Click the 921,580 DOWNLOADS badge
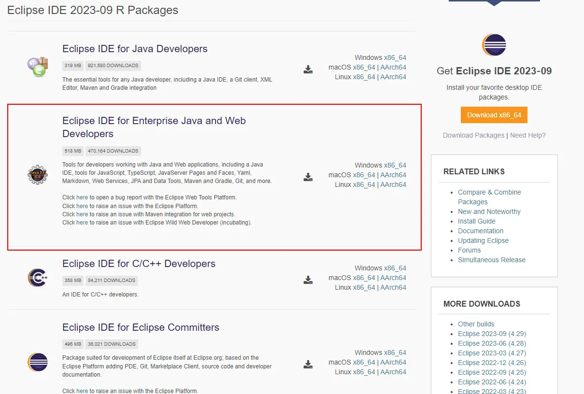The image size is (584, 394). point(113,66)
